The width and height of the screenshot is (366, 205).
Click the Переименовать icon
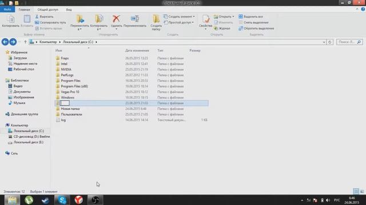coord(135,19)
